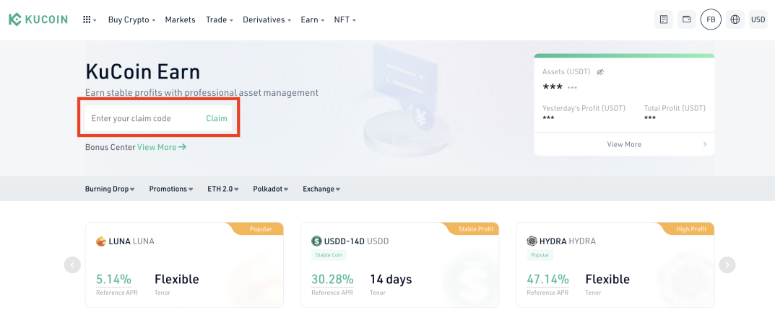The image size is (775, 312).
Task: Expand the Buy Crypto menu
Action: point(132,19)
